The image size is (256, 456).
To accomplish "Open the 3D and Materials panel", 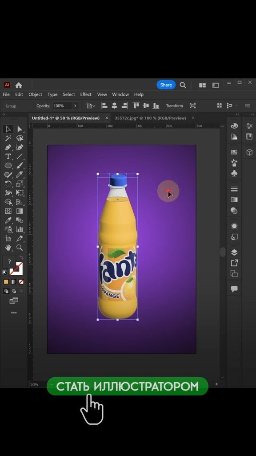I will [x=249, y=152].
